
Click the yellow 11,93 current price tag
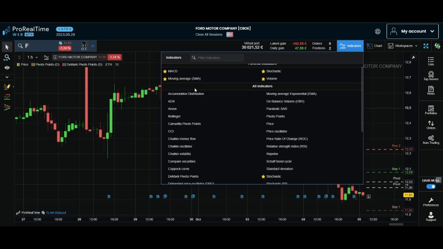(x=408, y=195)
